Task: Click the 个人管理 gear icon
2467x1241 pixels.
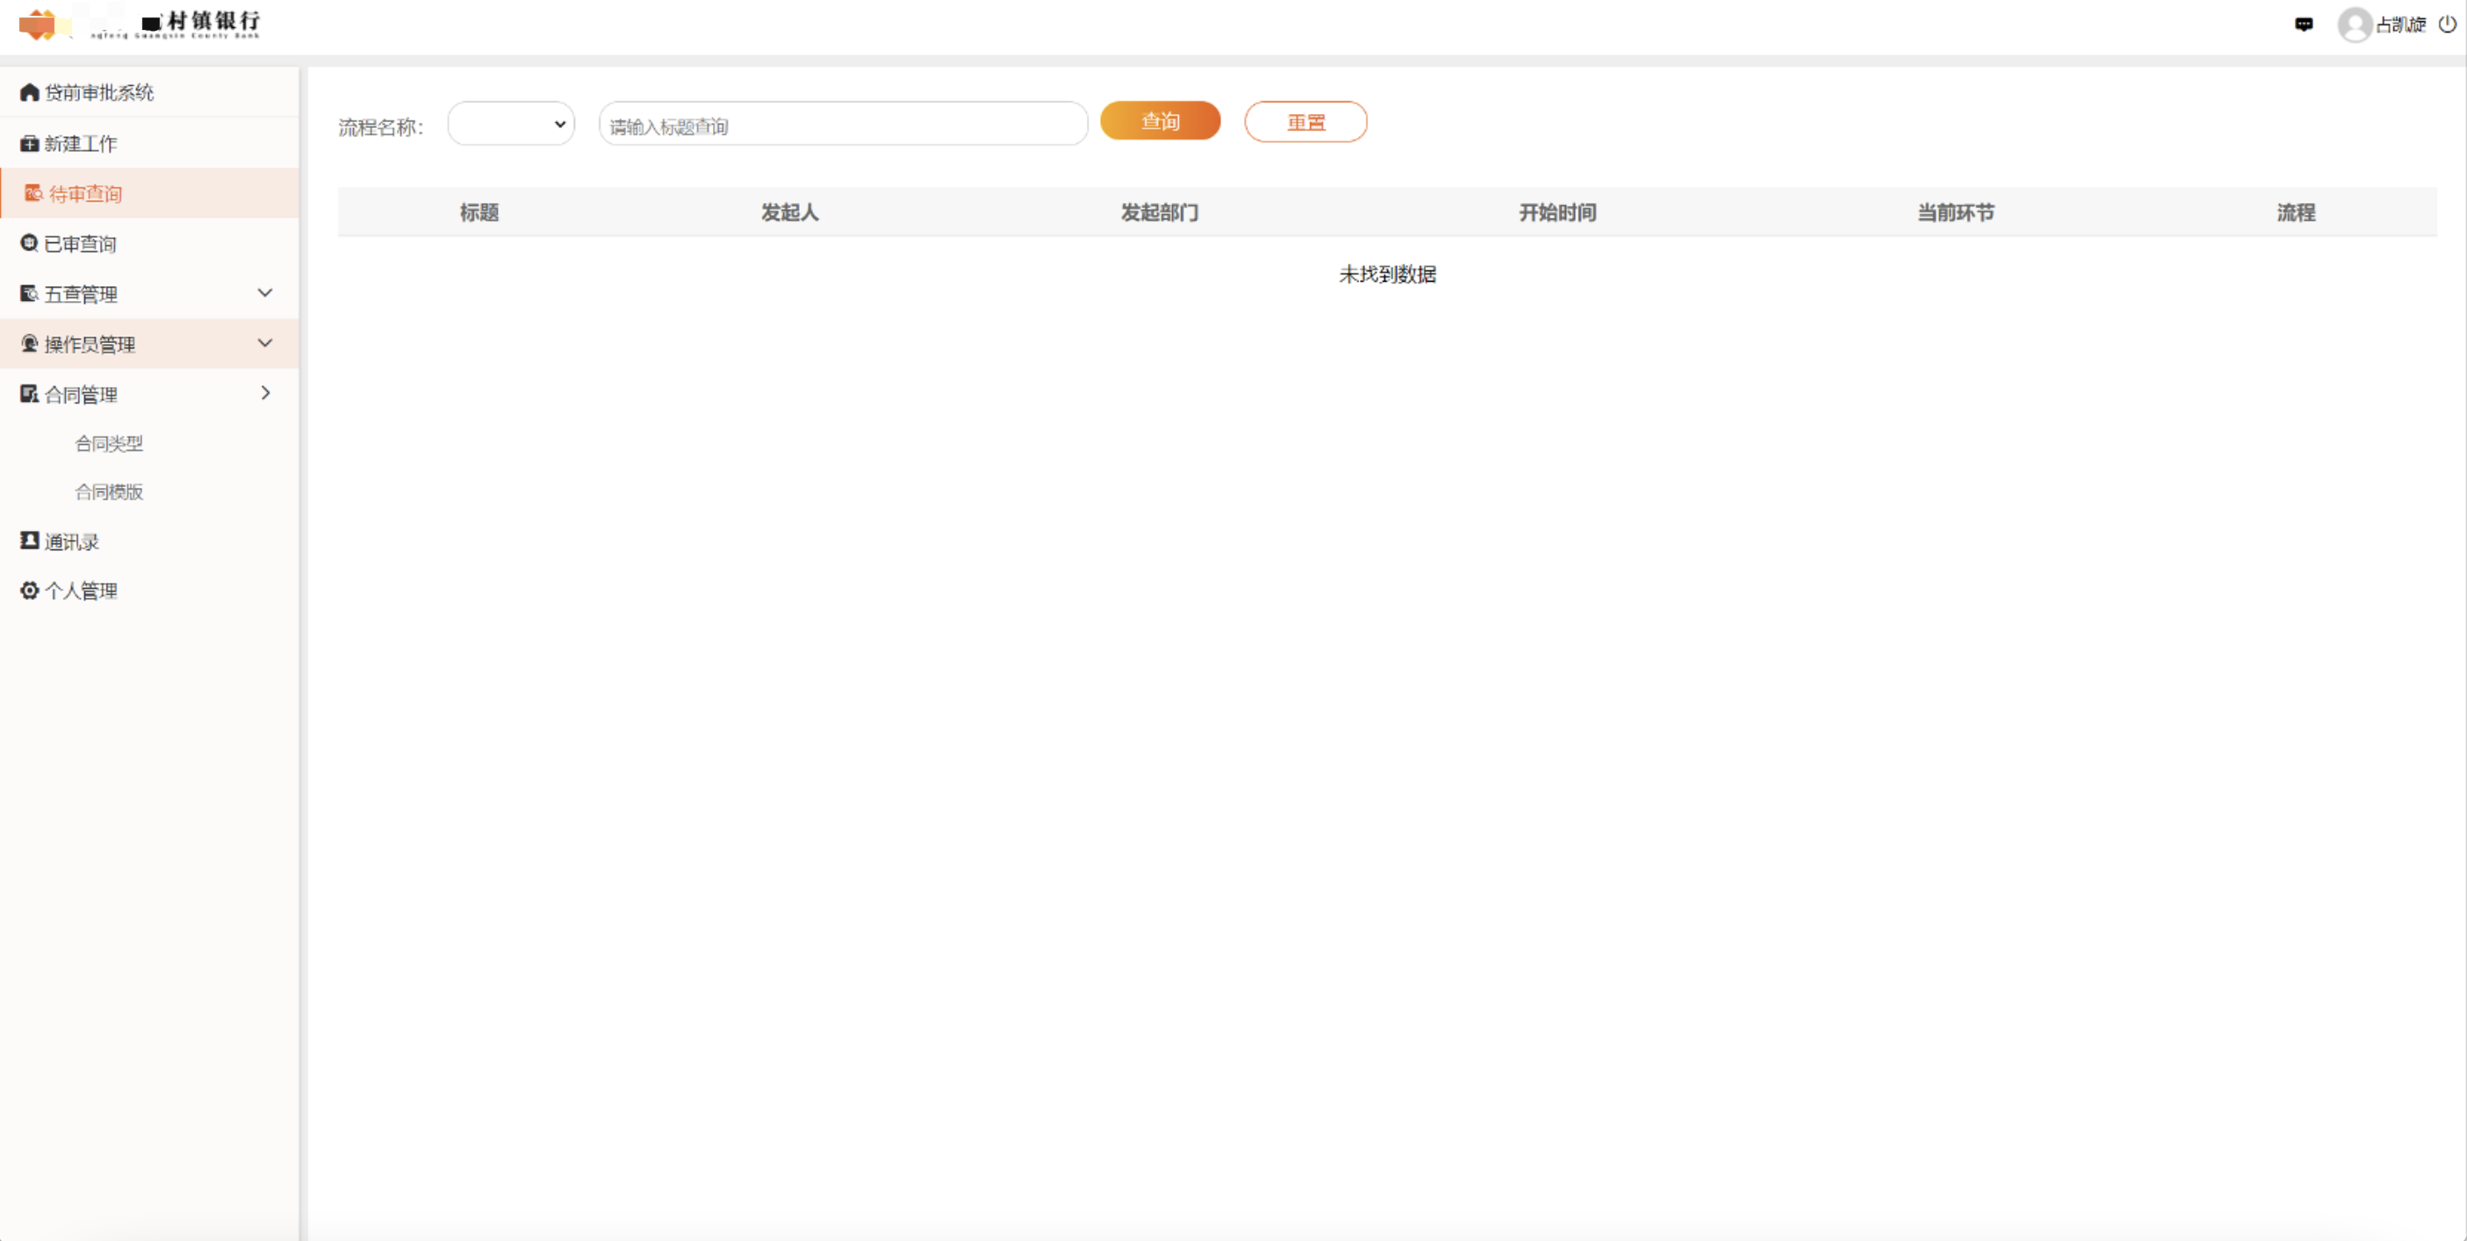Action: pos(30,591)
